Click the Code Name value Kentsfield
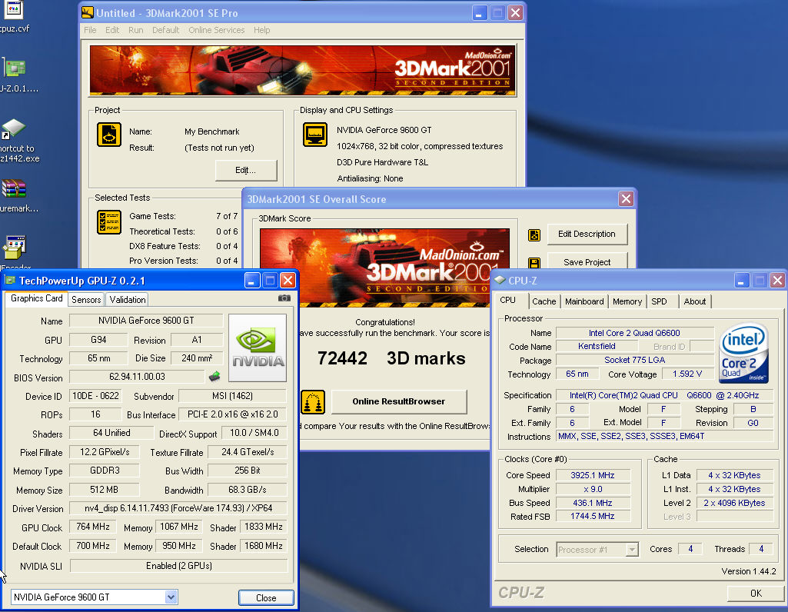Viewport: 788px width, 612px height. [x=597, y=346]
